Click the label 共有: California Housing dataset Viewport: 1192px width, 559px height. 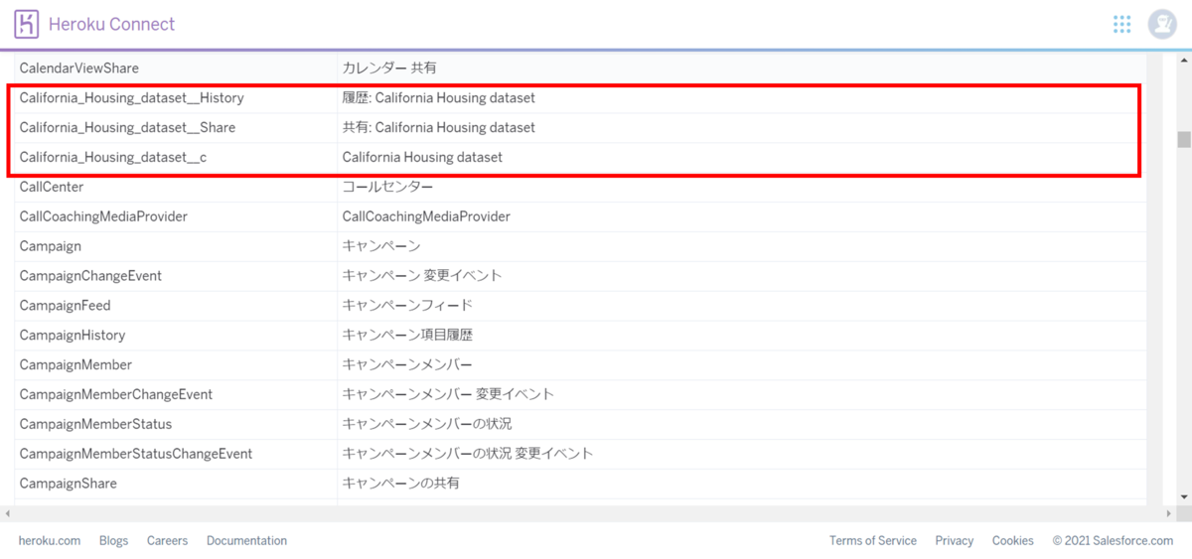tap(439, 128)
